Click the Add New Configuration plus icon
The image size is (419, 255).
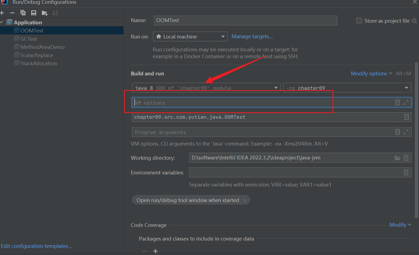pos(2,13)
